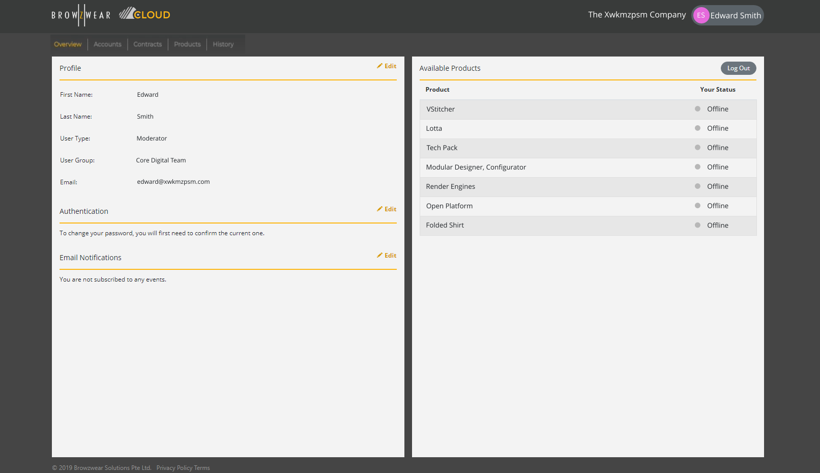Click the Folded Shirt Offline status text
The width and height of the screenshot is (820, 473).
(x=718, y=225)
